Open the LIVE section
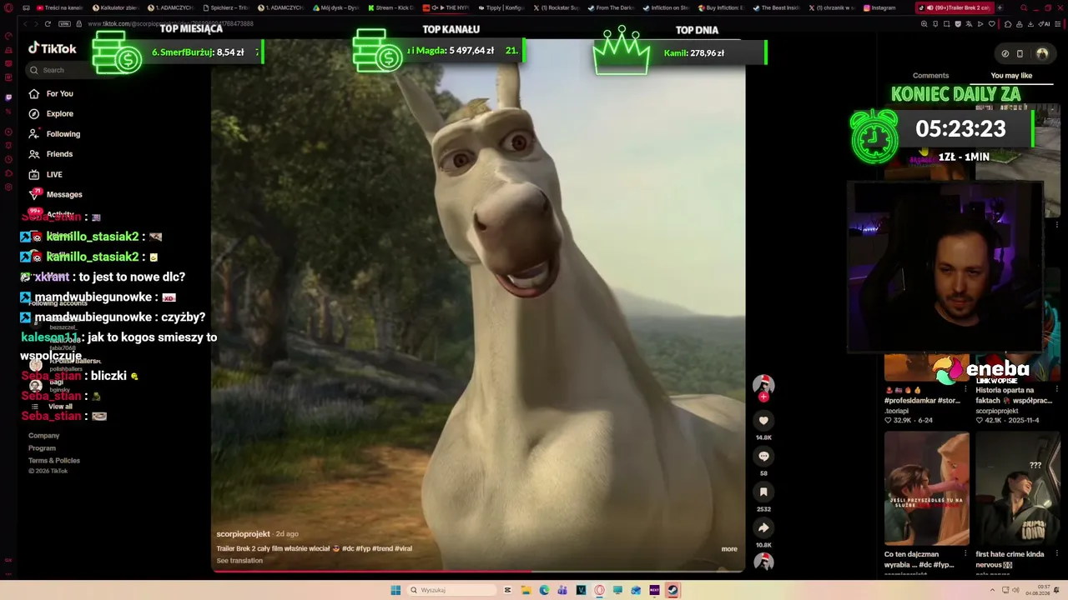Screen dimensions: 1068x600 [54, 174]
